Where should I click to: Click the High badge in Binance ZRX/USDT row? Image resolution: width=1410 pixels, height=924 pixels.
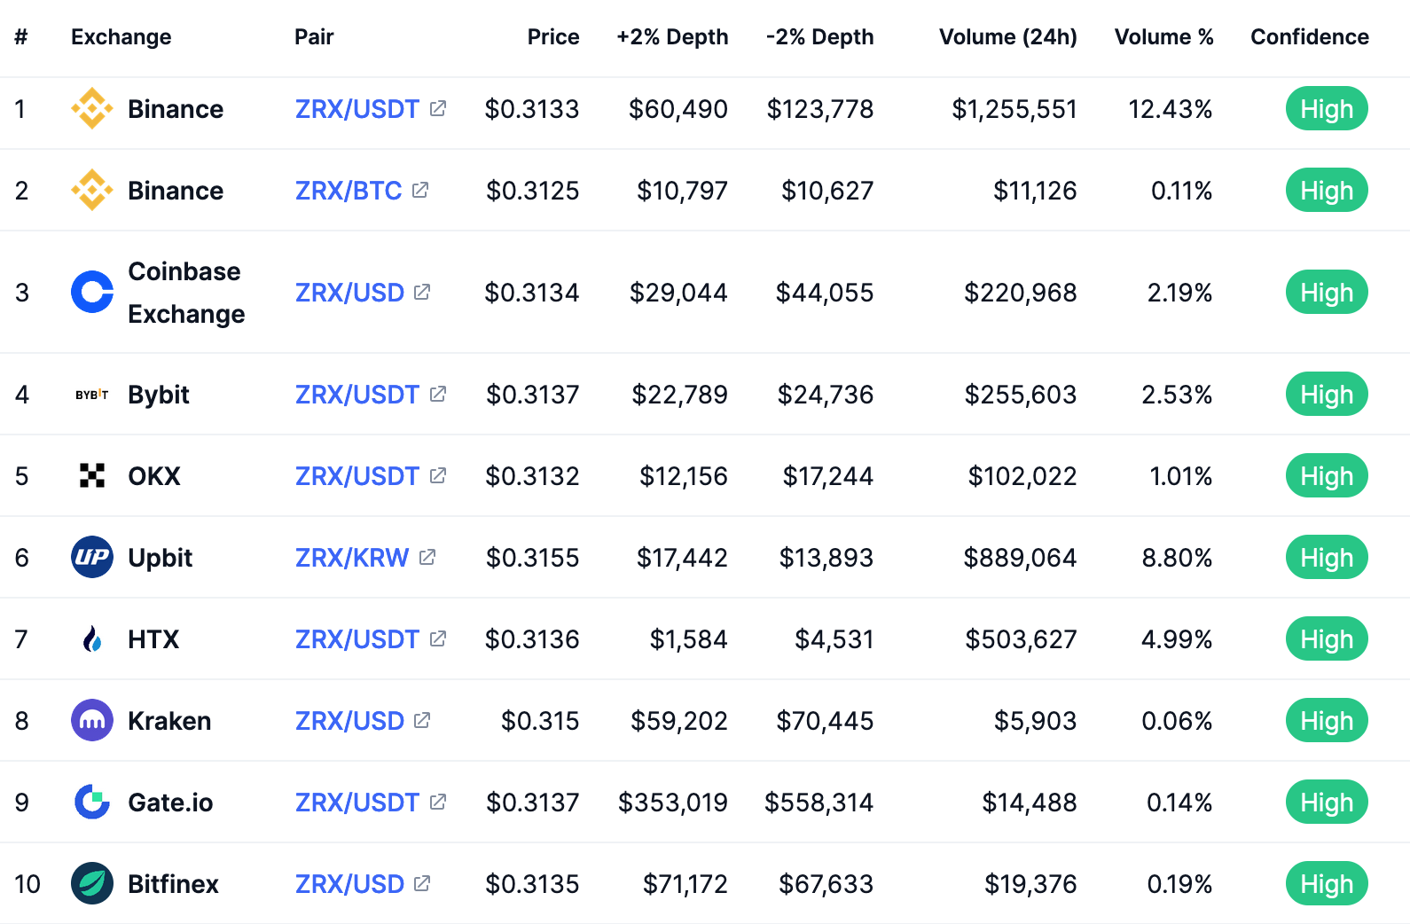(x=1327, y=108)
